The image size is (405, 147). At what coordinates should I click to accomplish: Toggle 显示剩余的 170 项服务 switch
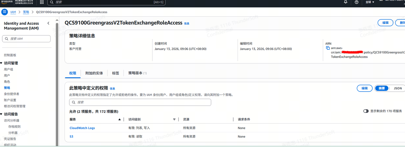tap(366, 111)
